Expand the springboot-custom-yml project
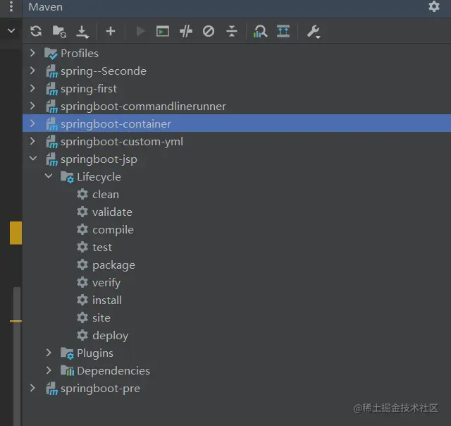The image size is (451, 426). pos(32,141)
